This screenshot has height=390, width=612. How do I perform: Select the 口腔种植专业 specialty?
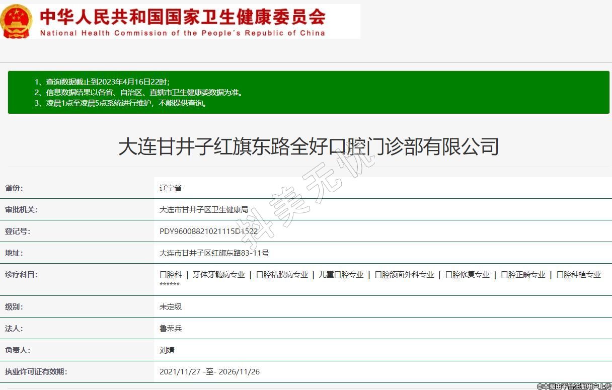point(578,275)
